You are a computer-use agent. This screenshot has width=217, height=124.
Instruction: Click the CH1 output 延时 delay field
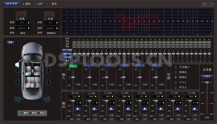tap(78, 119)
